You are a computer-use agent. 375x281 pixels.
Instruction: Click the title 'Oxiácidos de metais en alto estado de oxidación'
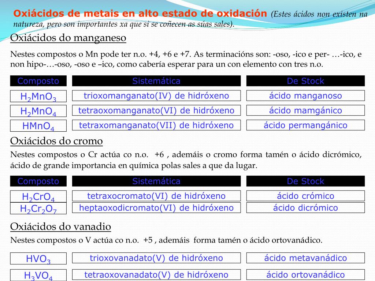[140, 14]
